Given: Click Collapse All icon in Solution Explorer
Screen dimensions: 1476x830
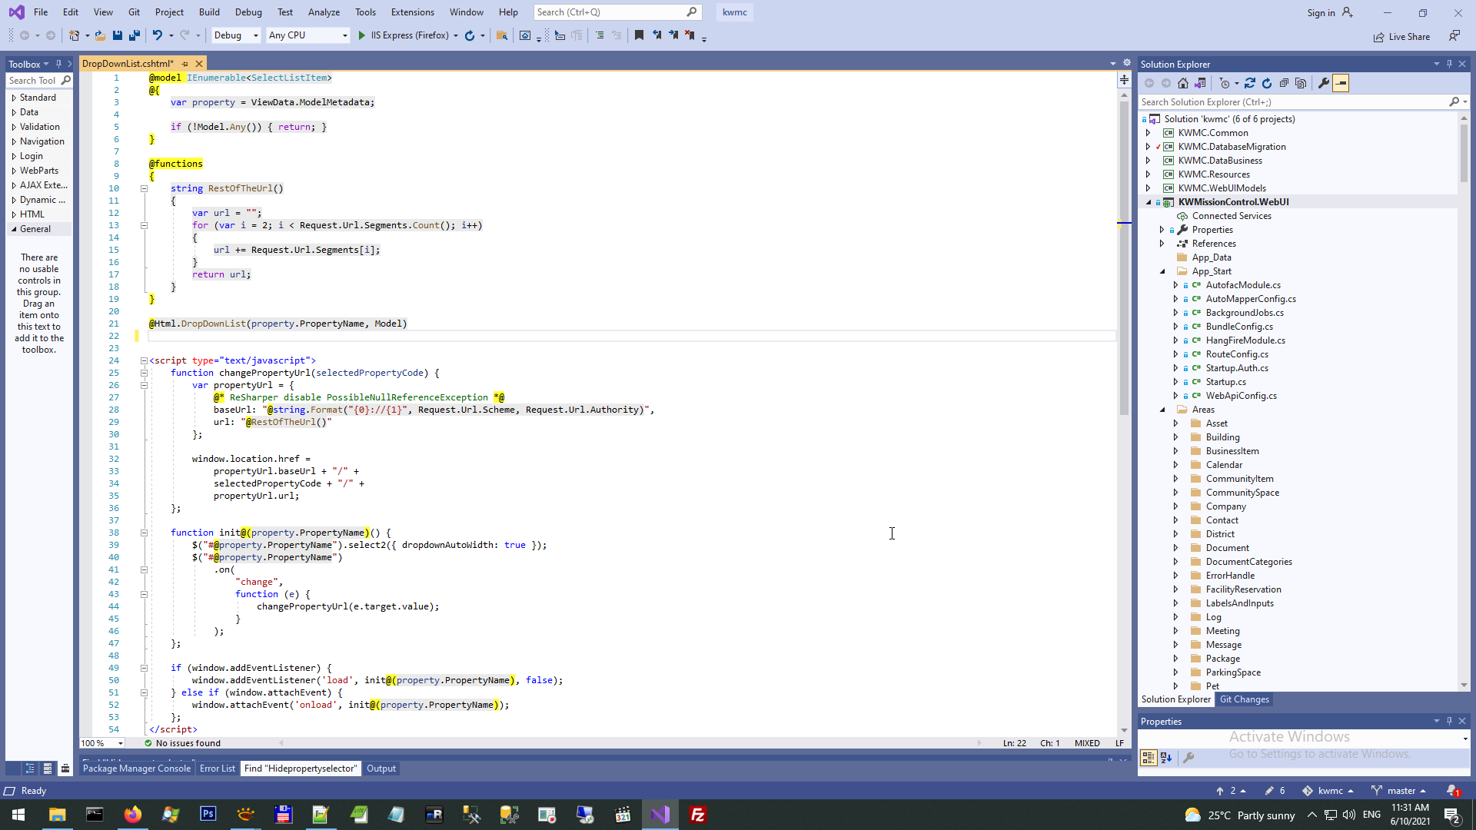Looking at the screenshot, I should [1284, 83].
